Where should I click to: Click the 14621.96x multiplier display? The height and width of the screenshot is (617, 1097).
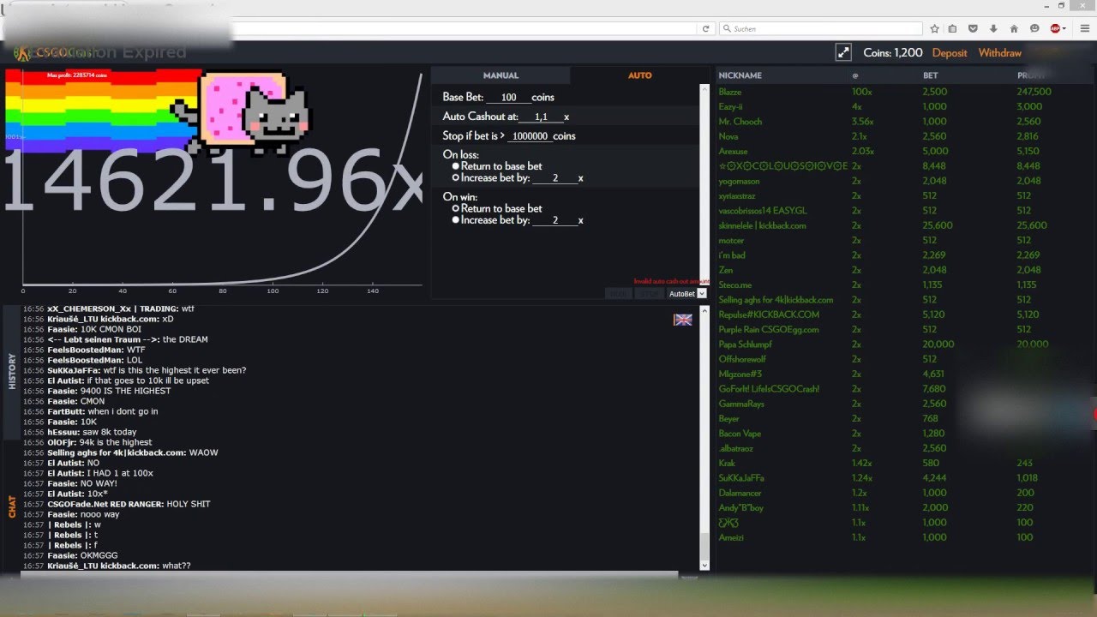(214, 183)
